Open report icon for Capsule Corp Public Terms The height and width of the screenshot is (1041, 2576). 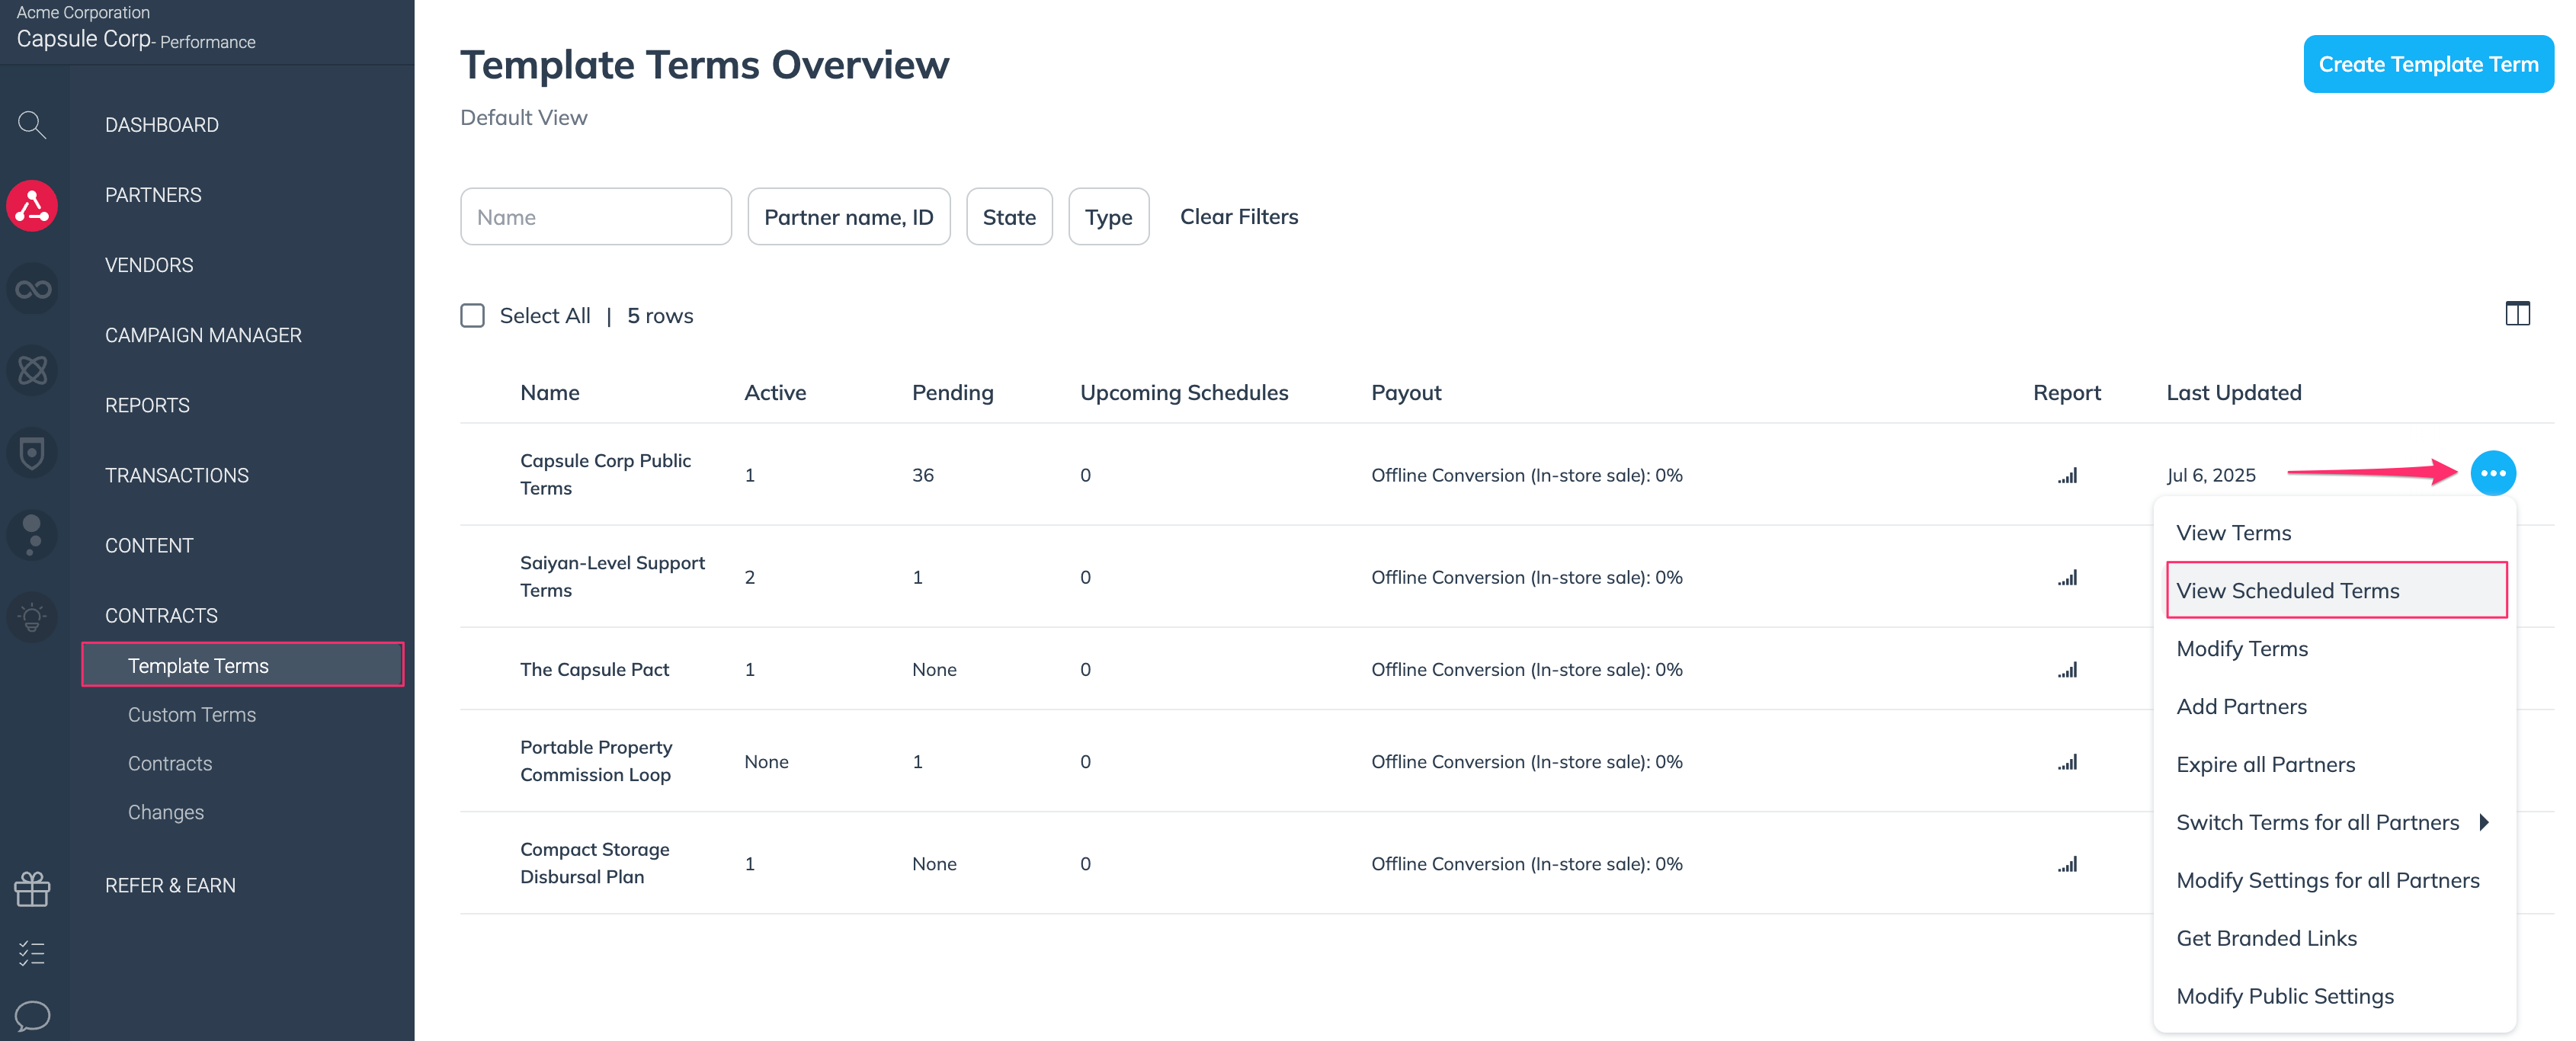[x=2067, y=476]
